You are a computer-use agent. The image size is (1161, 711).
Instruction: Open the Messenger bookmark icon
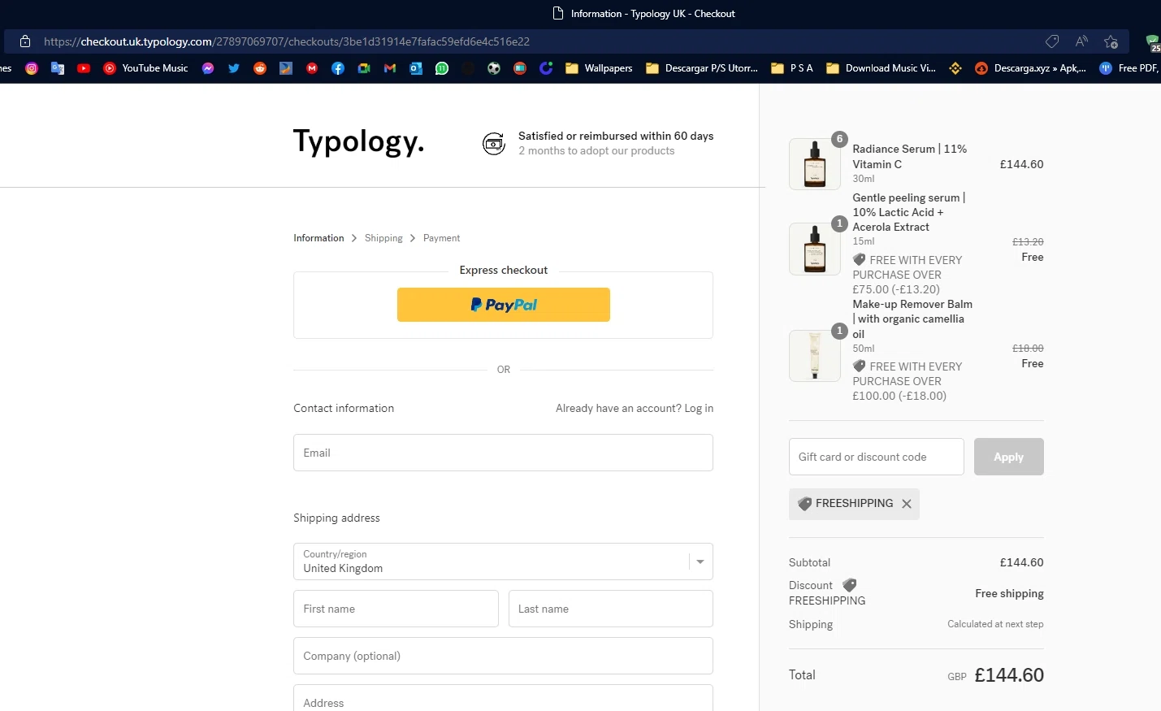tap(208, 68)
